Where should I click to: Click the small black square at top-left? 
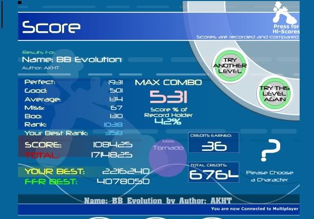(x=20, y=3)
